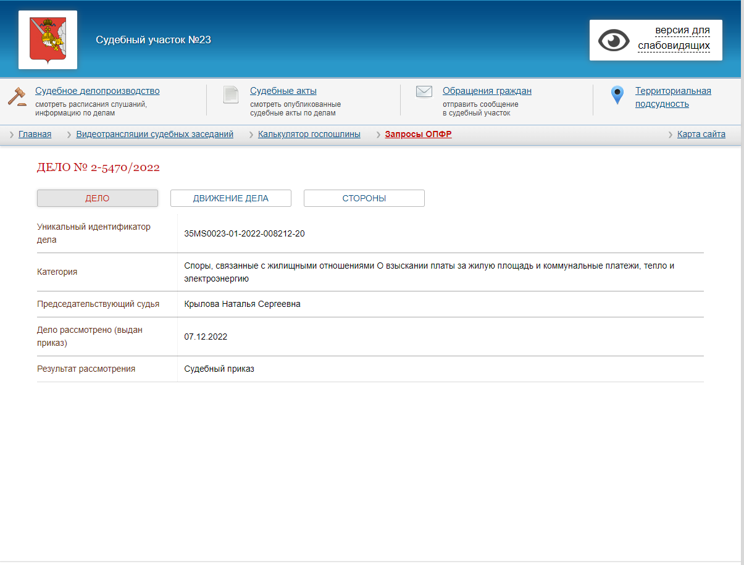Click the gavel icon for court proceedings

(17, 96)
